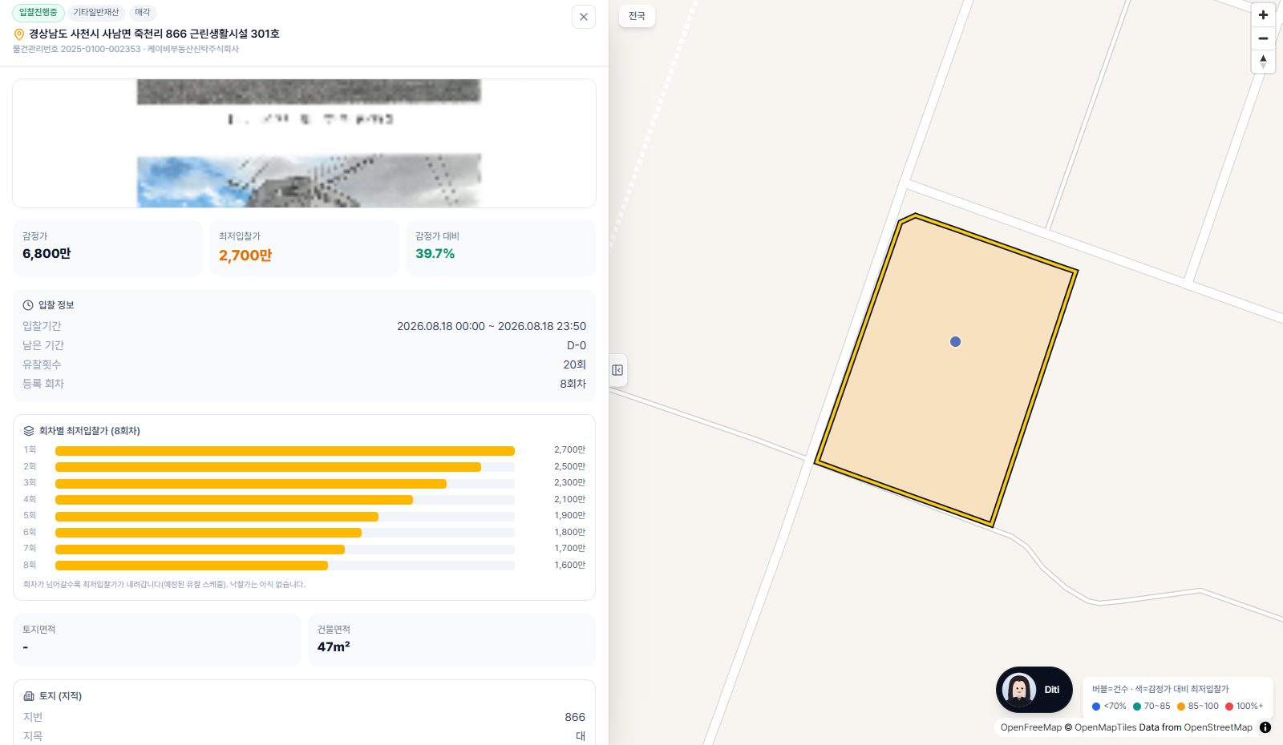This screenshot has height=745, width=1283.
Task: Open the OpenStreetMap attribution link
Action: point(1218,727)
